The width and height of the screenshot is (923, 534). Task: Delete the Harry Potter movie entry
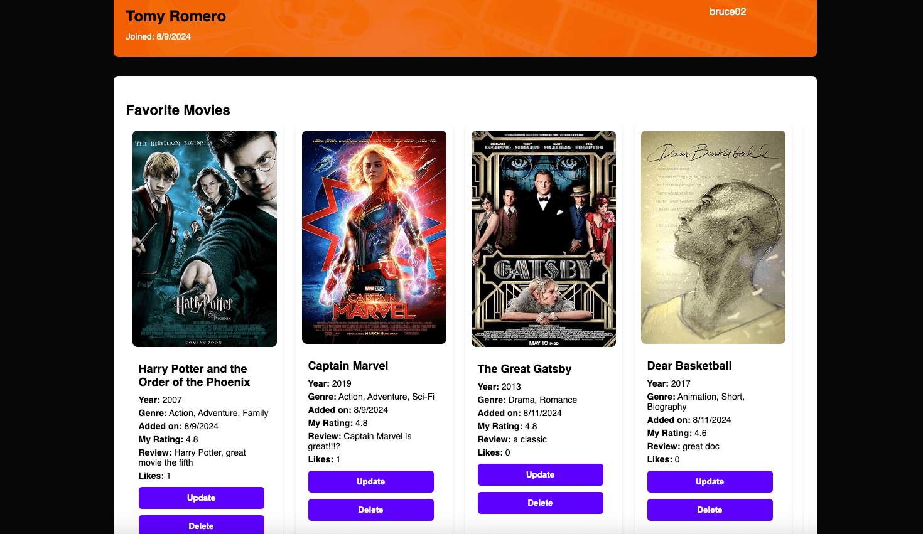coord(201,525)
